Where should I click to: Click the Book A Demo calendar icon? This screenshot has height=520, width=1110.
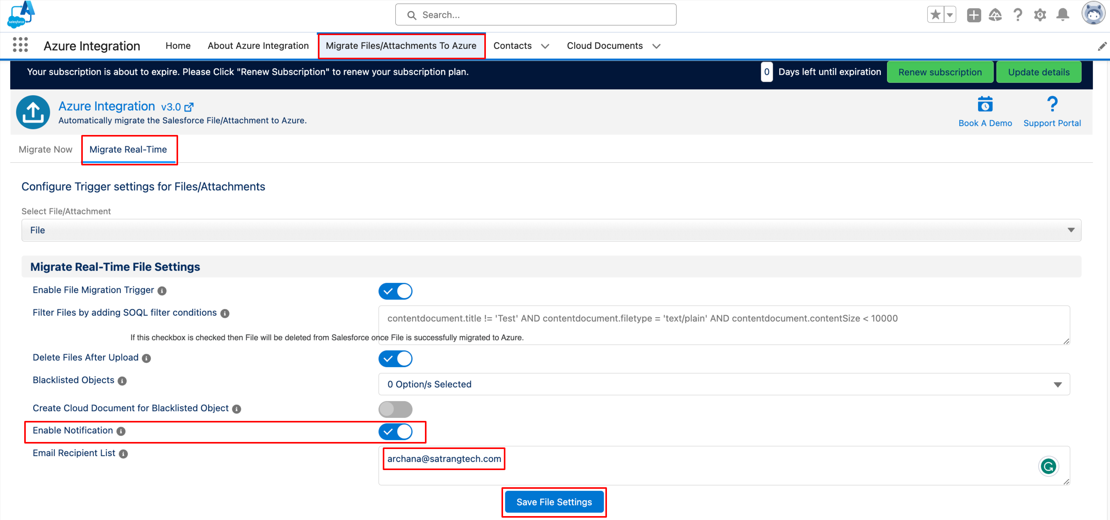[x=985, y=104]
